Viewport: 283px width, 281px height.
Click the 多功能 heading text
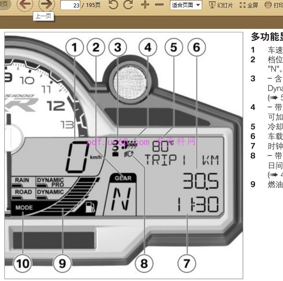coord(266,36)
